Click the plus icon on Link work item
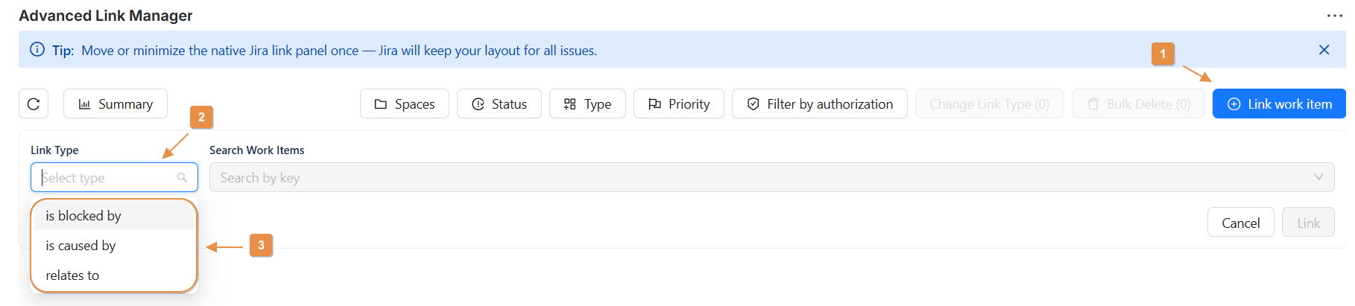The height and width of the screenshot is (306, 1355). click(x=1234, y=104)
